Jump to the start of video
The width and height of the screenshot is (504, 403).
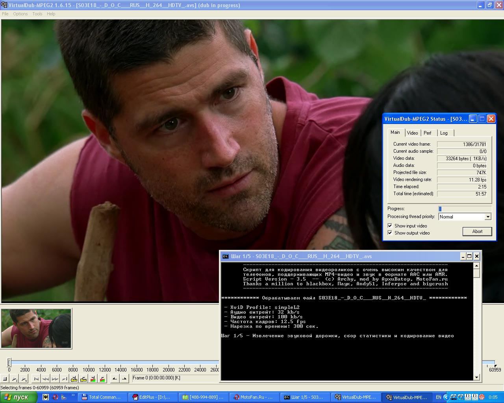click(36, 379)
